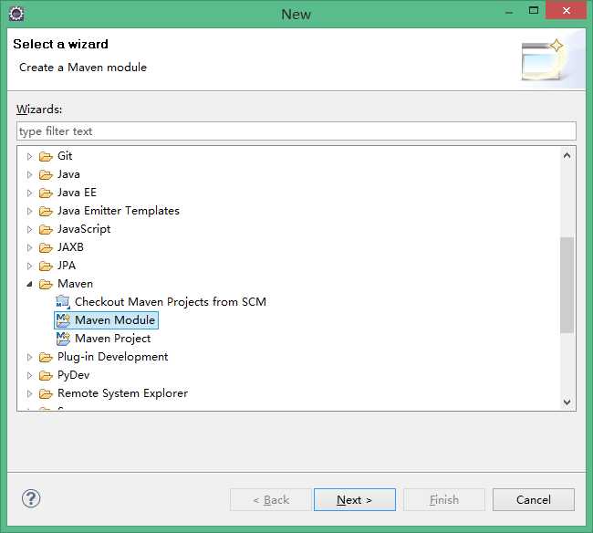593x533 pixels.
Task: Click the scroll down arrow in wizard list
Action: tap(567, 402)
